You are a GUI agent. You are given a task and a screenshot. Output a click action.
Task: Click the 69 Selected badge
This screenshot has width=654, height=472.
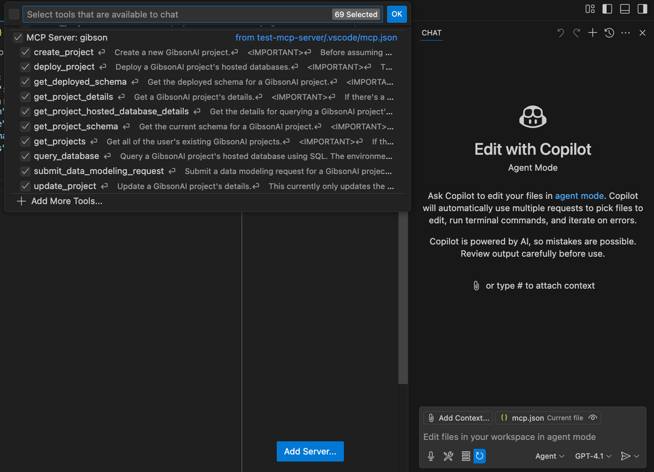click(x=355, y=14)
